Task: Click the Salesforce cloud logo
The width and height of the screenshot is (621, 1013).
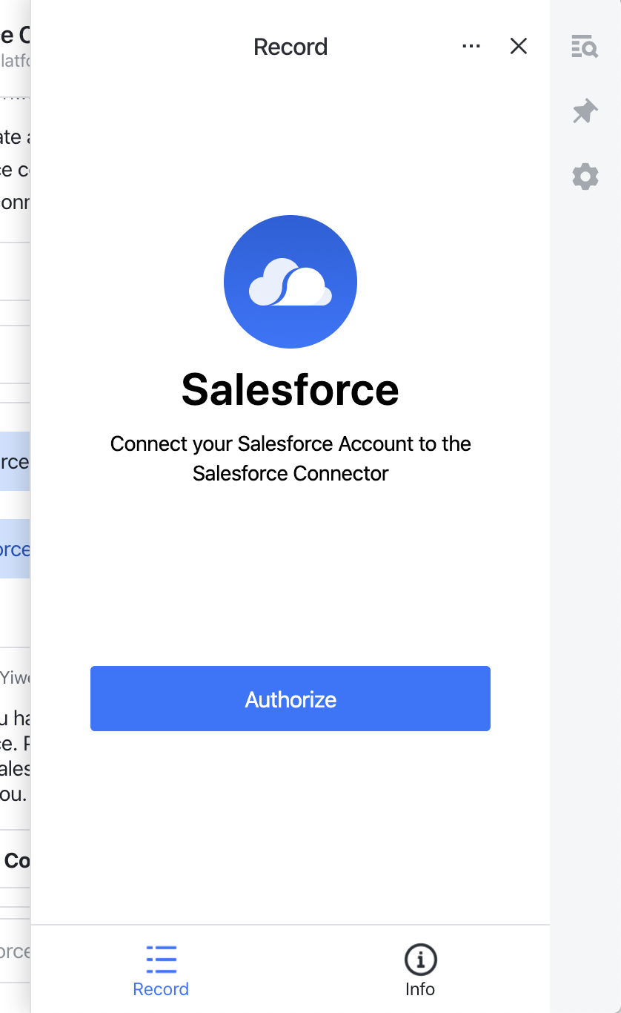Action: 290,282
